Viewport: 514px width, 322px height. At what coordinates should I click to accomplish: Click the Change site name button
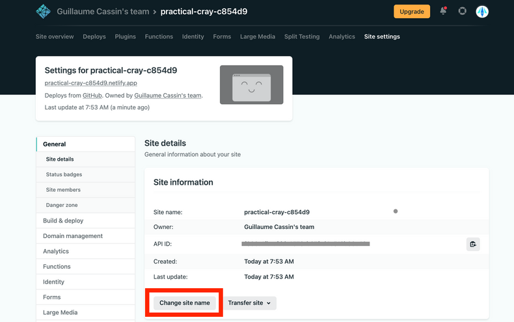pyautogui.click(x=185, y=303)
